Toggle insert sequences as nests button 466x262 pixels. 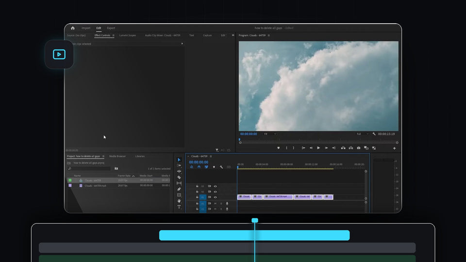[192, 167]
